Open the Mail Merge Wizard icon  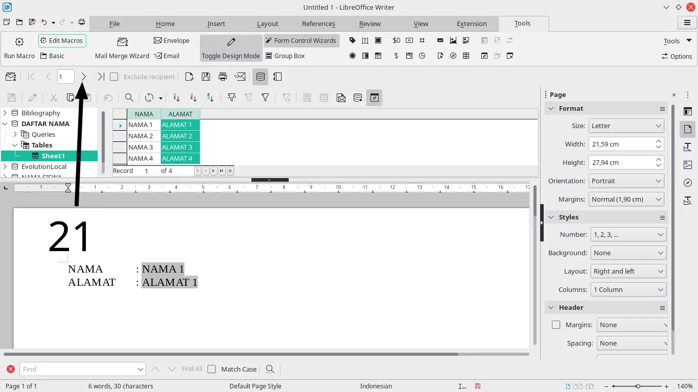click(122, 42)
